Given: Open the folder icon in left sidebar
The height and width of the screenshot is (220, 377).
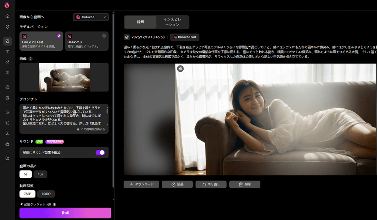Looking at the screenshot, I should [7, 158].
